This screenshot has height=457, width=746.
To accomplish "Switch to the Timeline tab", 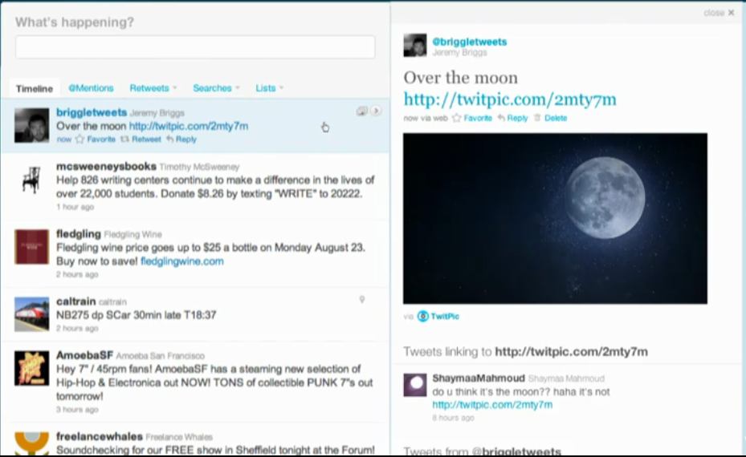I will coord(35,88).
